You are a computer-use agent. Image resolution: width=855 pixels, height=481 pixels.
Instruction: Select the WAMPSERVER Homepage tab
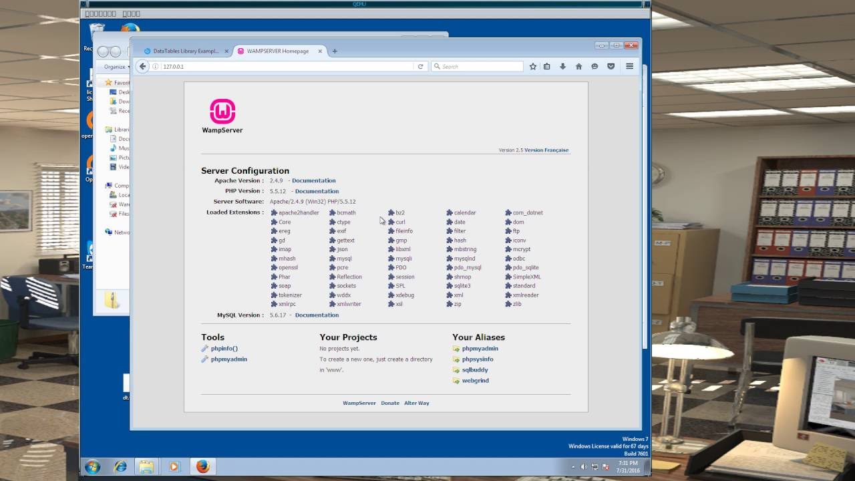pos(279,51)
